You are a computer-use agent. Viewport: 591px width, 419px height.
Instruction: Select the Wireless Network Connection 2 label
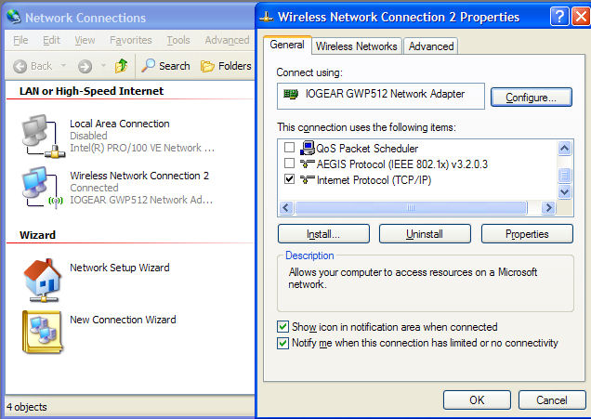pyautogui.click(x=139, y=176)
